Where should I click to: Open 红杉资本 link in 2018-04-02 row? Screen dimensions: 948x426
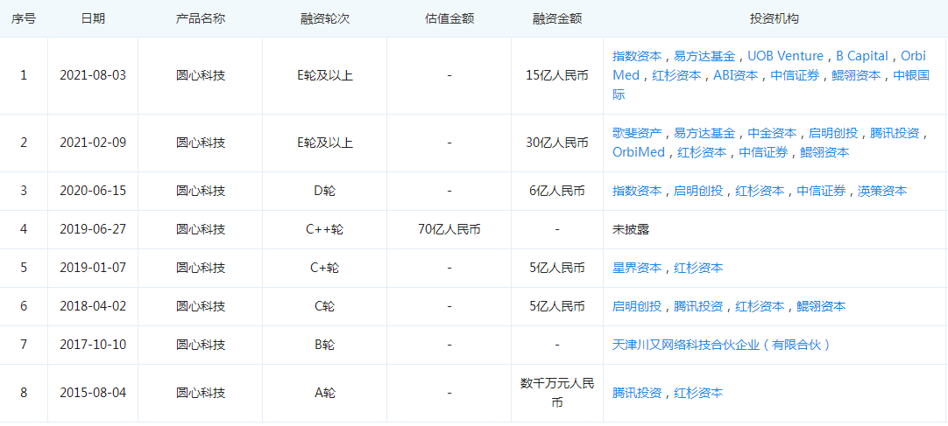pyautogui.click(x=760, y=306)
